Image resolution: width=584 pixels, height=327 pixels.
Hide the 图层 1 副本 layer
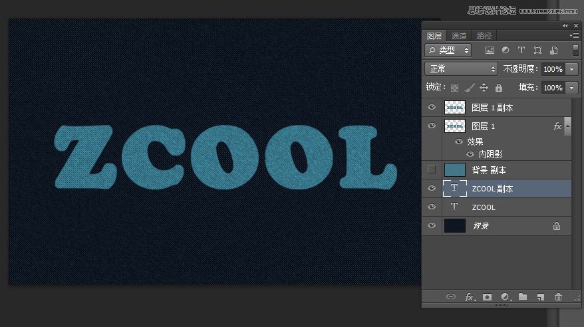point(432,107)
